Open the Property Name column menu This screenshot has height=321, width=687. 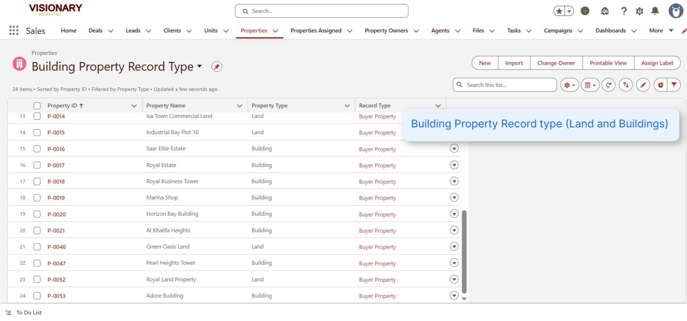point(239,106)
